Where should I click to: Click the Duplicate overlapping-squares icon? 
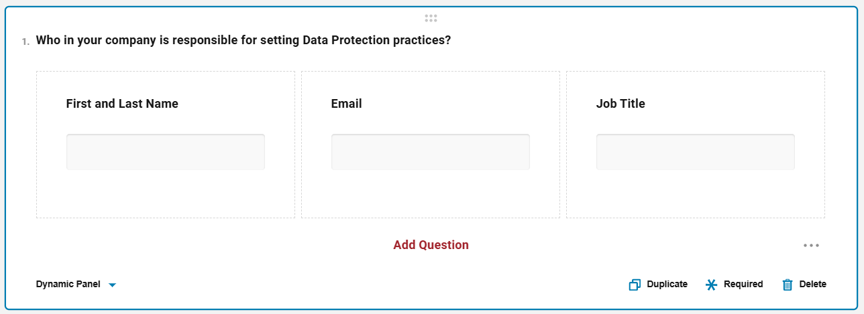[635, 285]
